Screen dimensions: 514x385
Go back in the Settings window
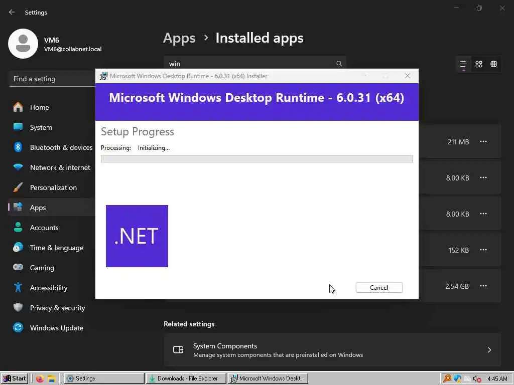[12, 12]
